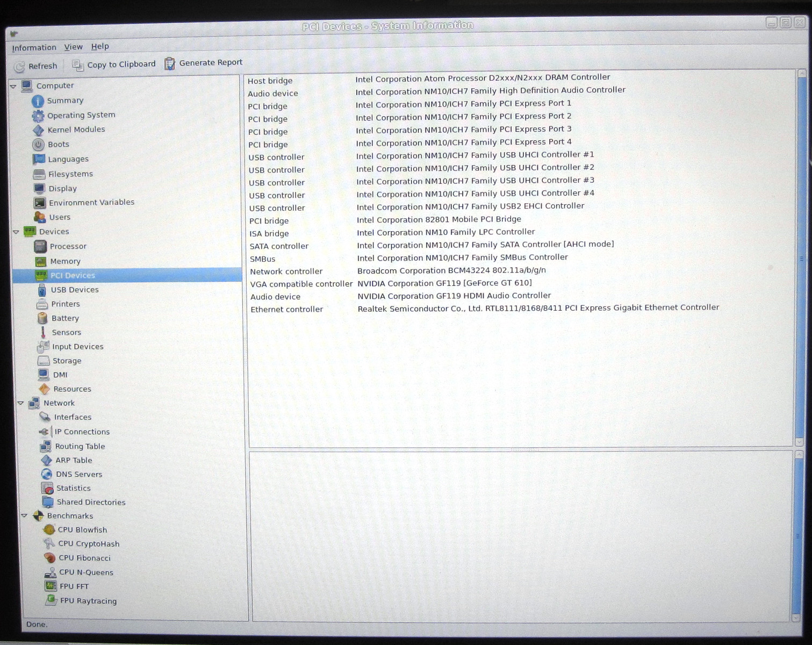The width and height of the screenshot is (812, 645).
Task: Open the USB Devices icon
Action: (x=42, y=290)
